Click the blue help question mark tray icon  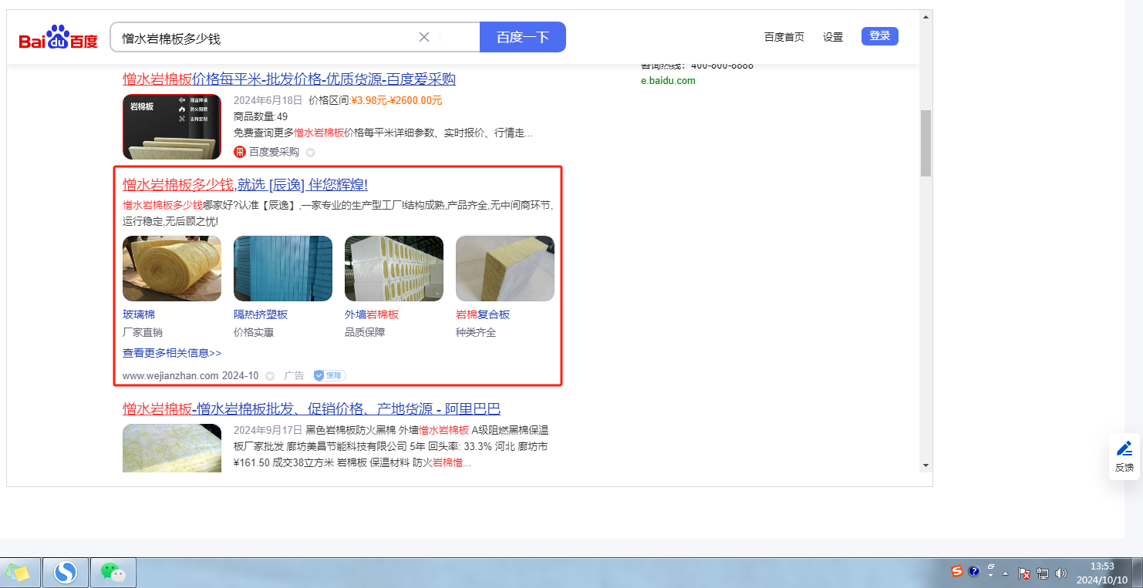(x=974, y=572)
